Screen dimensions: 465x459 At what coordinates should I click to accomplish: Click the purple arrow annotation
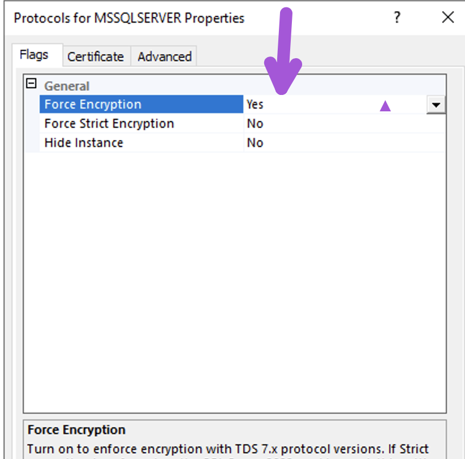tap(283, 51)
